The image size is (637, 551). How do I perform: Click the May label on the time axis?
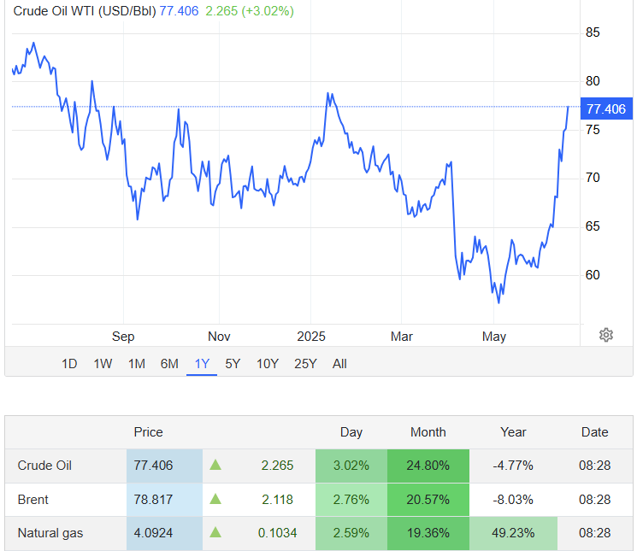494,337
